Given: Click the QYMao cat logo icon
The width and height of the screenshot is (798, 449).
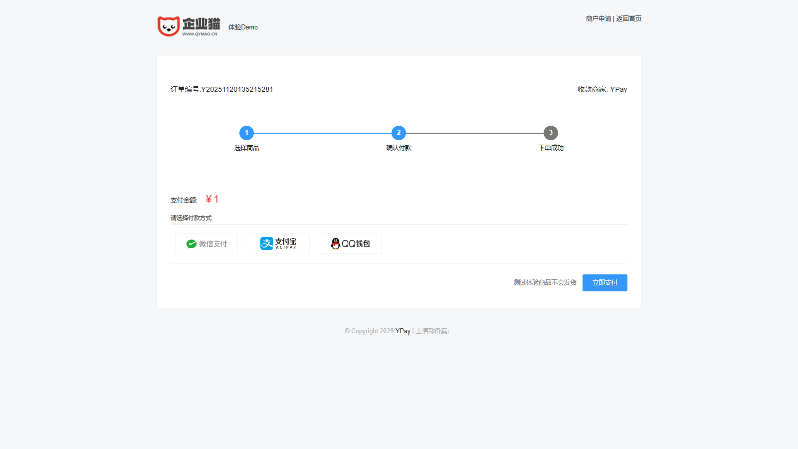Looking at the screenshot, I should pyautogui.click(x=169, y=26).
